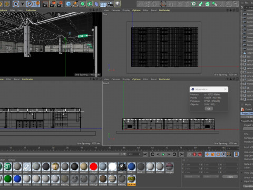This screenshot has height=190, width=253.
Task: Toggle Parameter recording P icon
Action: [x=223, y=154]
